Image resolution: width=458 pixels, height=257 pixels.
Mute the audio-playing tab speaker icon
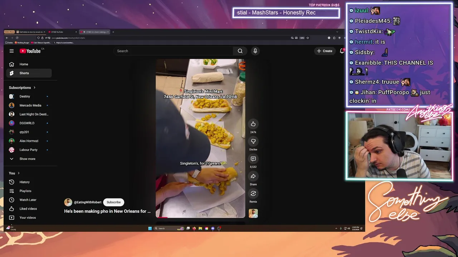click(x=84, y=32)
